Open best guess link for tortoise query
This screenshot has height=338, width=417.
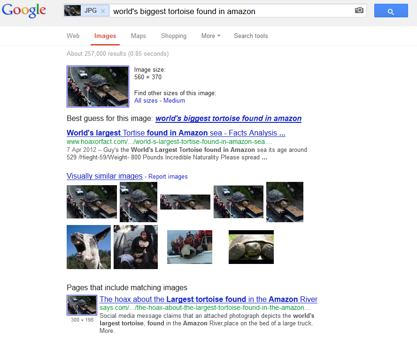pos(228,119)
